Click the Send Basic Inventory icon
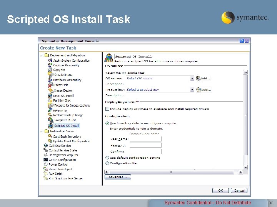This screenshot has width=277, height=207. click(50, 136)
